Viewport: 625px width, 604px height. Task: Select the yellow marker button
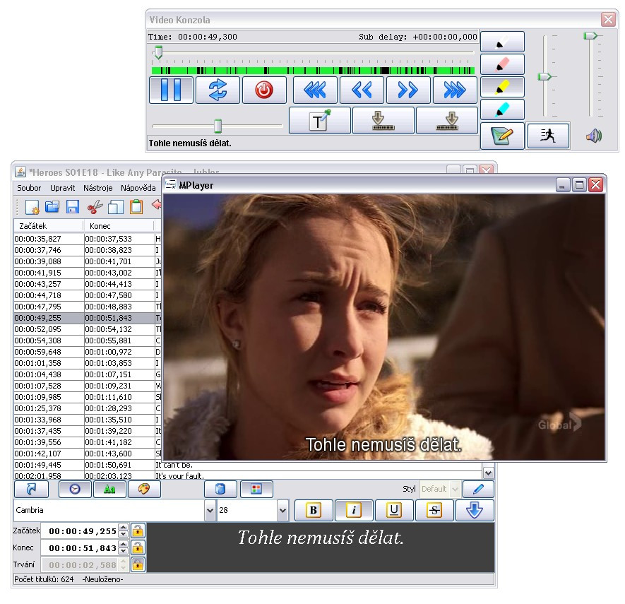coord(502,87)
